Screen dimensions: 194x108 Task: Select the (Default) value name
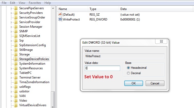pyautogui.click(x=69, y=15)
